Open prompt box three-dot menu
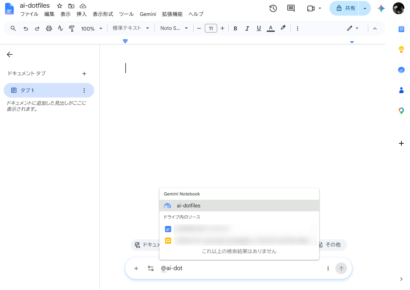This screenshot has height=290, width=410. (328, 268)
